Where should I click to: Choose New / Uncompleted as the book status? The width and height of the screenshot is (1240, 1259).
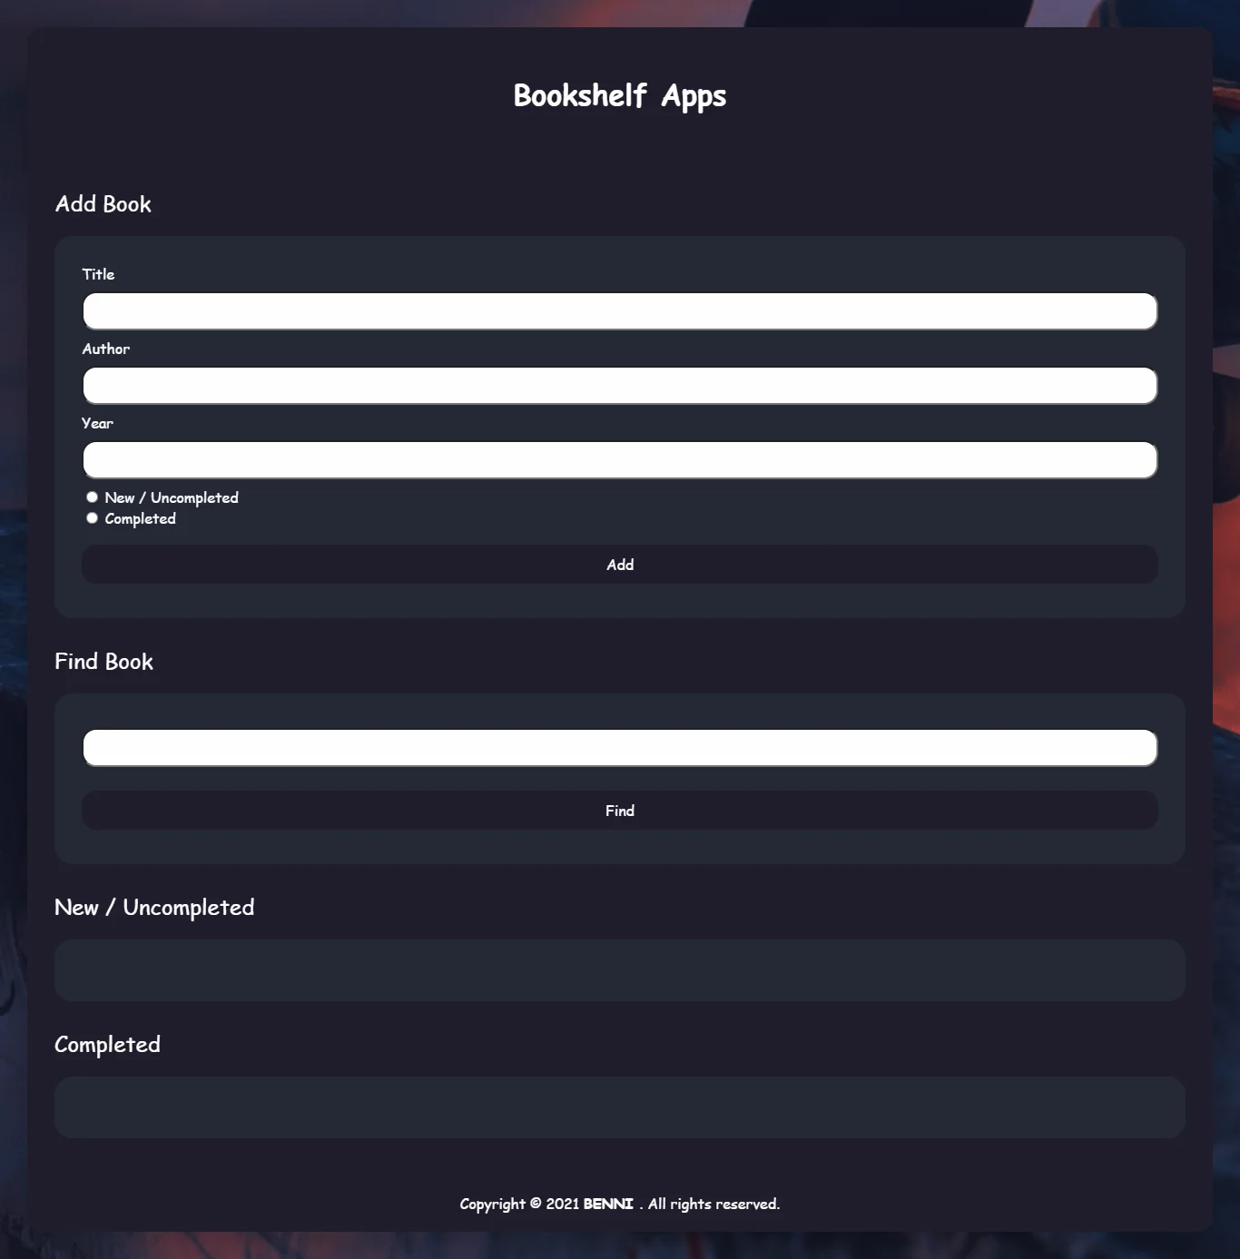(92, 497)
